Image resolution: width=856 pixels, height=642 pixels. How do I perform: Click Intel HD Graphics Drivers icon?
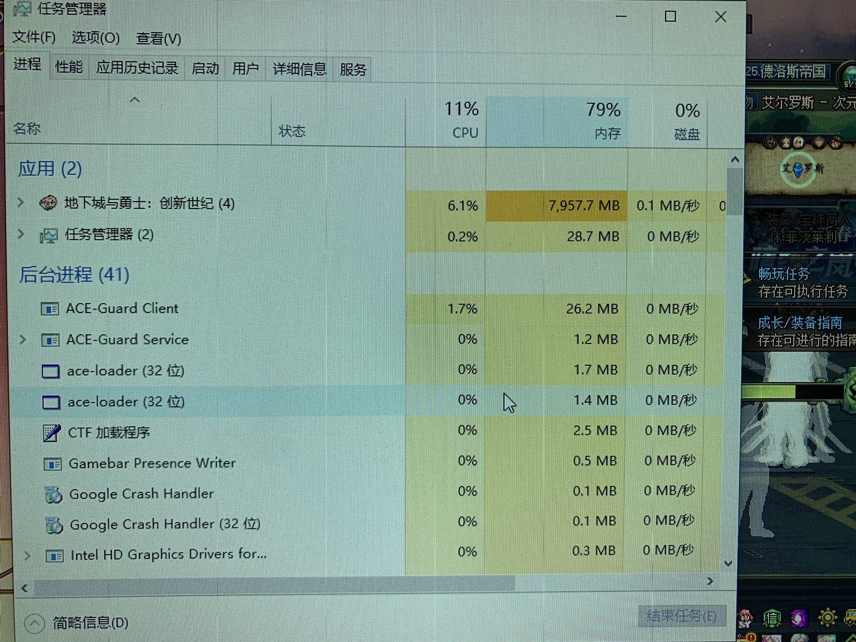[x=55, y=556]
